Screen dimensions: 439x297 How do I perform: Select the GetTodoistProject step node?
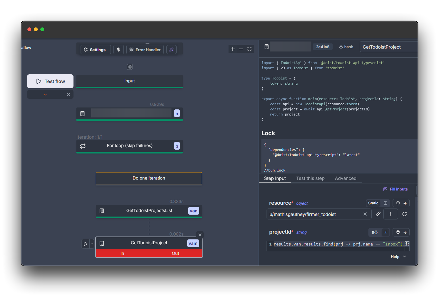(149, 243)
